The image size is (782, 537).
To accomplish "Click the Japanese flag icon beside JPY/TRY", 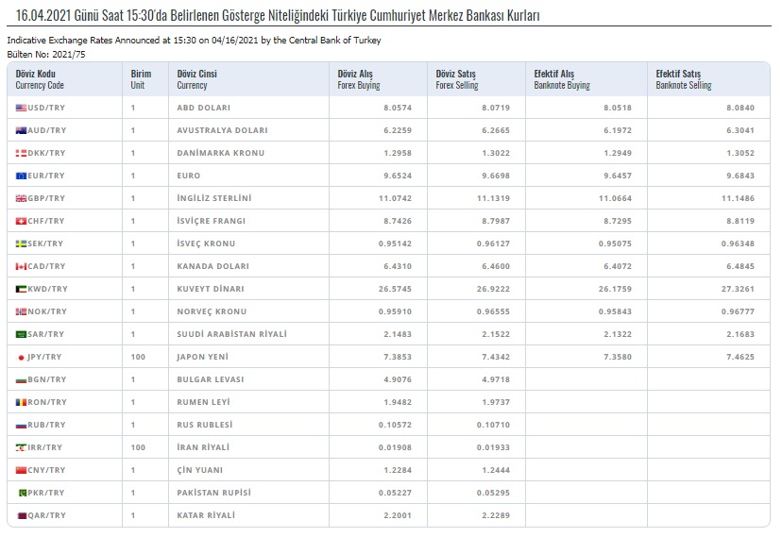I will pos(21,357).
